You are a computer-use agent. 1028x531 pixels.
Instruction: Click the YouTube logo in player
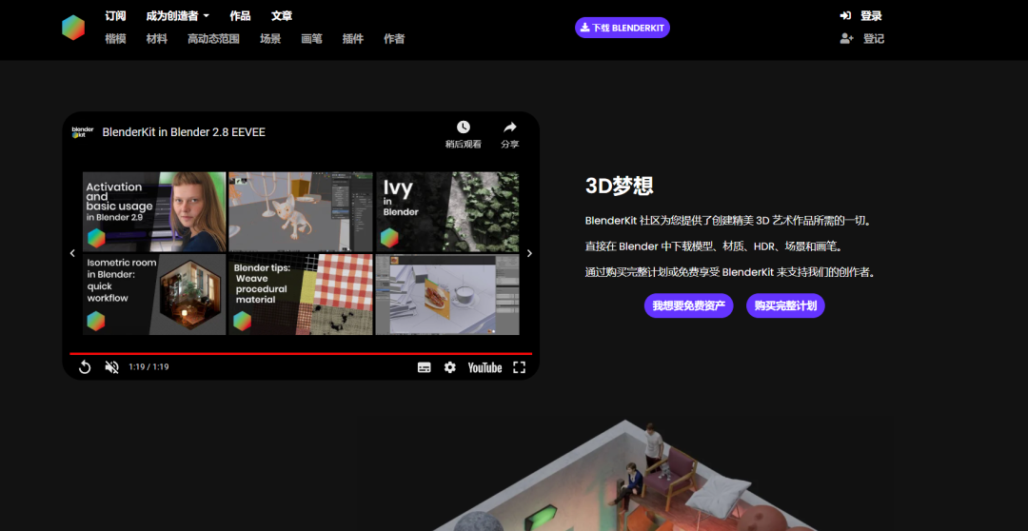point(484,367)
